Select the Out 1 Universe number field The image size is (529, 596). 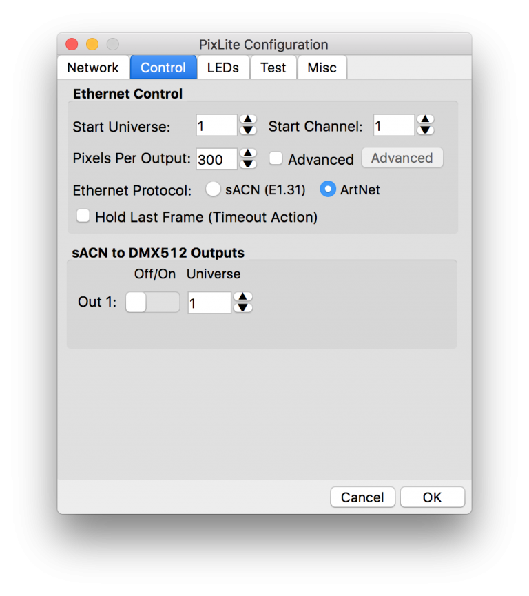(x=209, y=302)
